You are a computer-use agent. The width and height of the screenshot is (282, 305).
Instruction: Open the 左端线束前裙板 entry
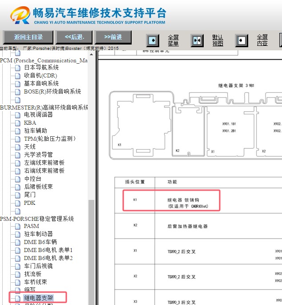[44, 163]
